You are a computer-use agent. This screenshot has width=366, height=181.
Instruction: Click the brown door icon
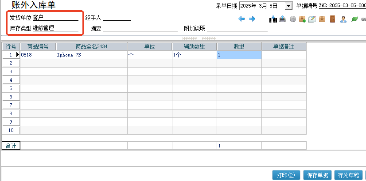pos(333,19)
